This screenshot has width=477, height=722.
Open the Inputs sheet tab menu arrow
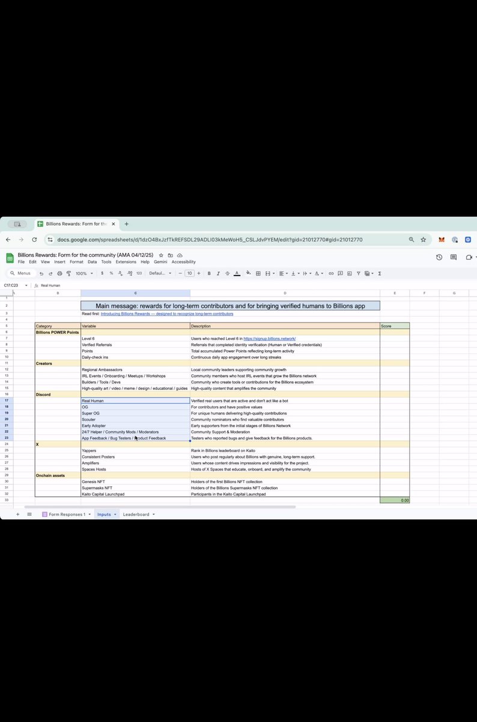115,514
